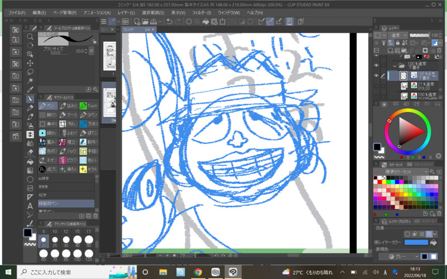The image size is (447, 279).
Task: Toggle Set as draft layer icon
Action: click(x=391, y=43)
